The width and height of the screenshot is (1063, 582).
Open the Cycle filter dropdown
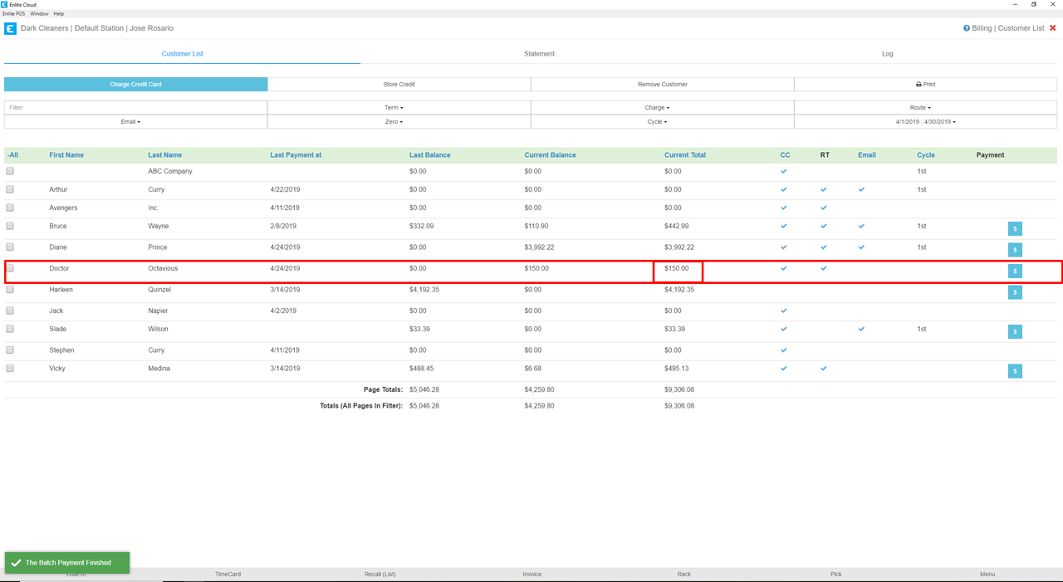(x=662, y=121)
